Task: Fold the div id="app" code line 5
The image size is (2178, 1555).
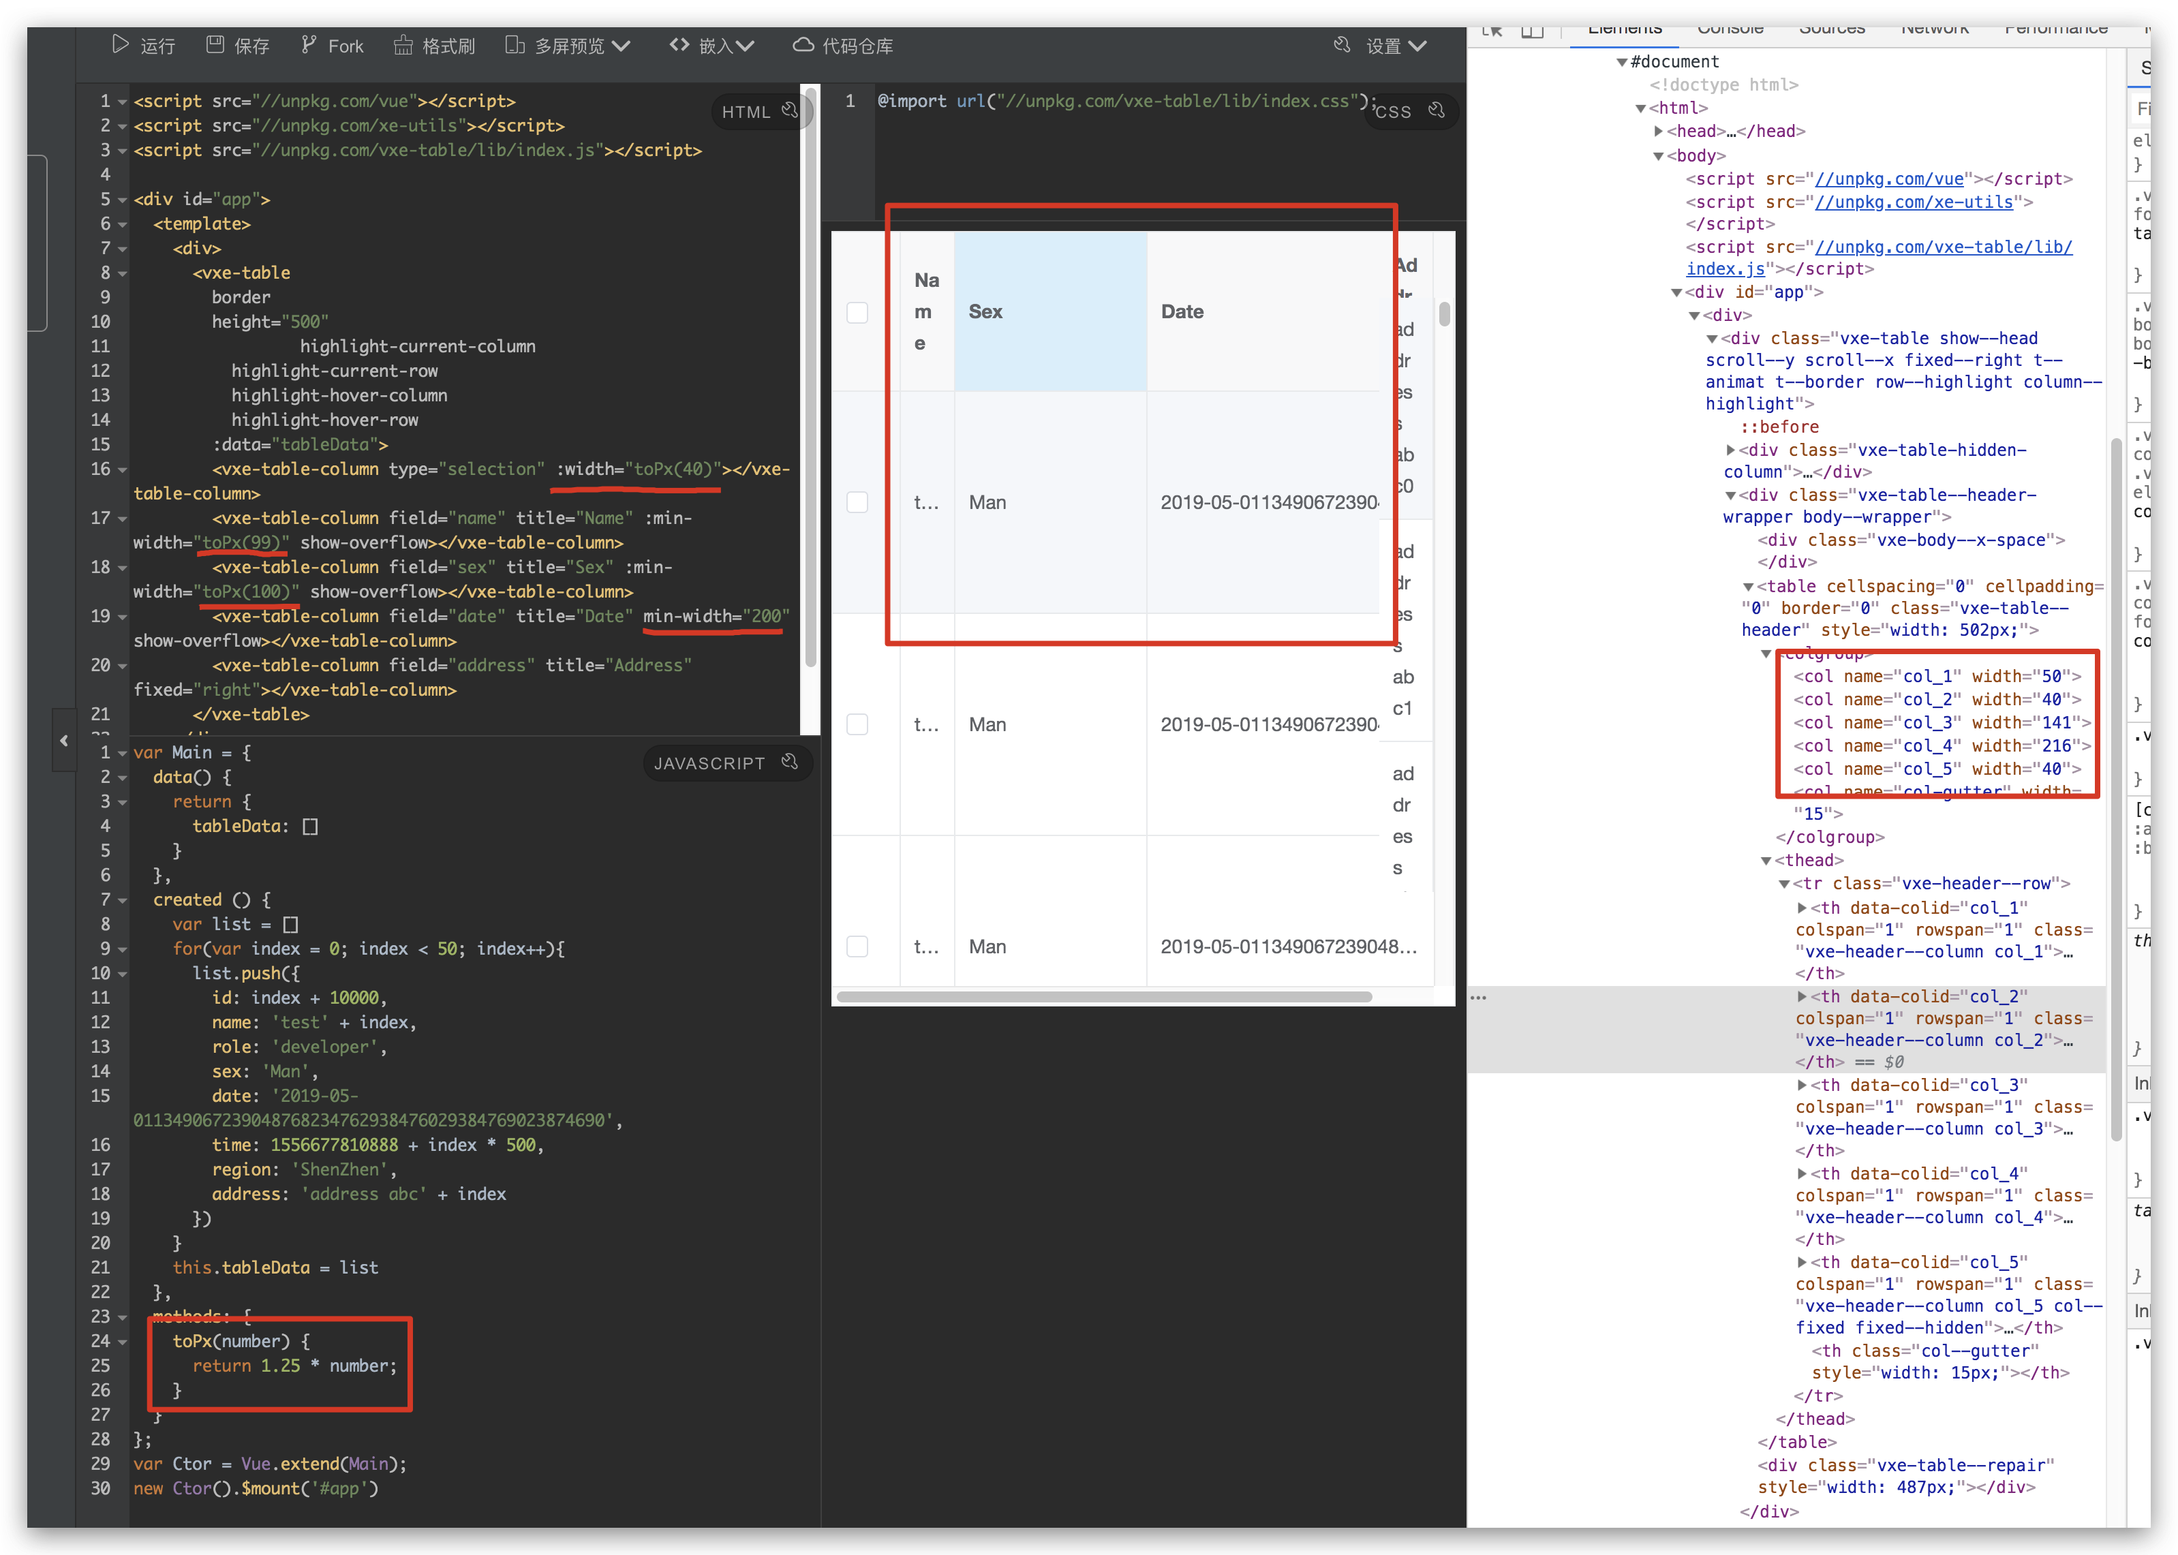Action: tap(121, 200)
